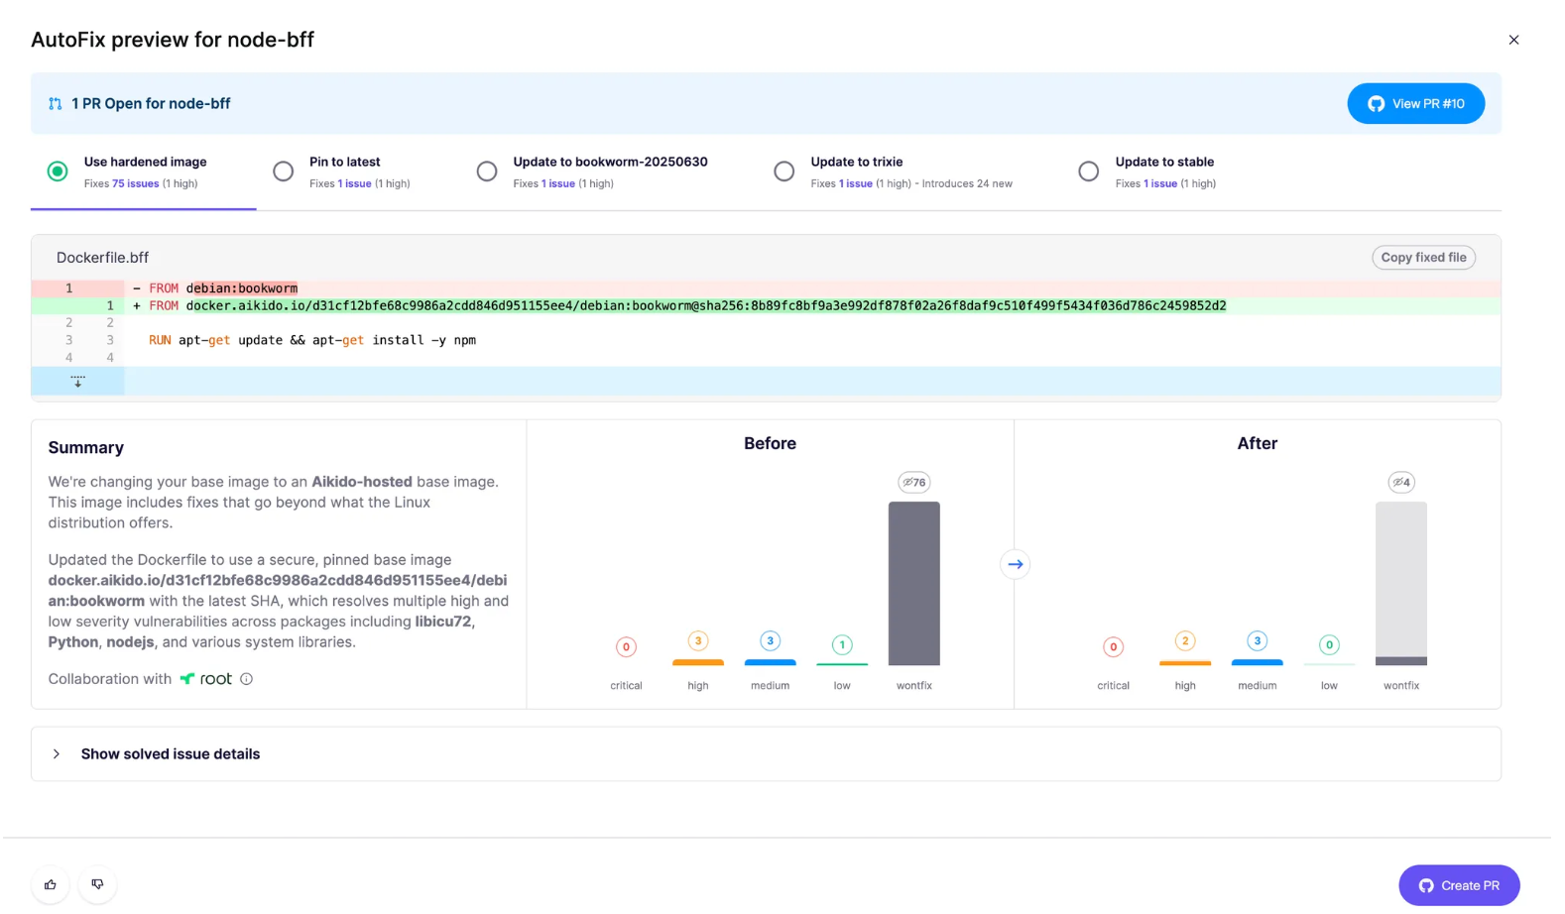Viewport: 1565px width, 914px height.
Task: Select the Update to stable radio option
Action: 1088,171
